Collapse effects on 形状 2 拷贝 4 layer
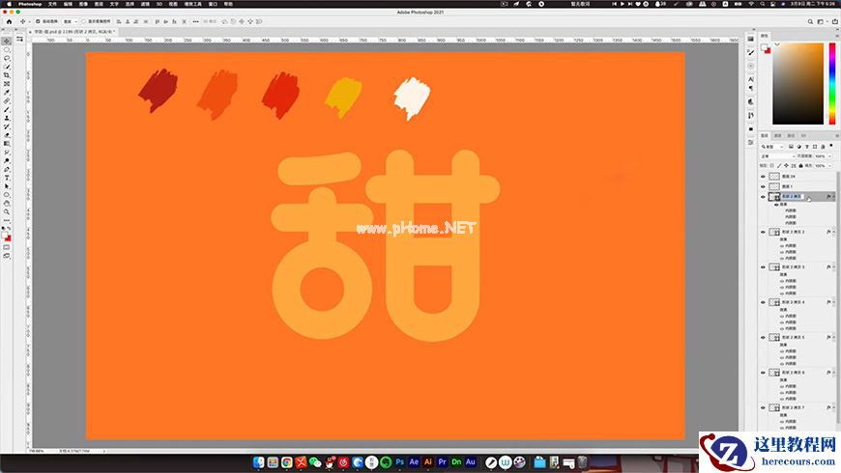This screenshot has width=841, height=473. point(833,302)
